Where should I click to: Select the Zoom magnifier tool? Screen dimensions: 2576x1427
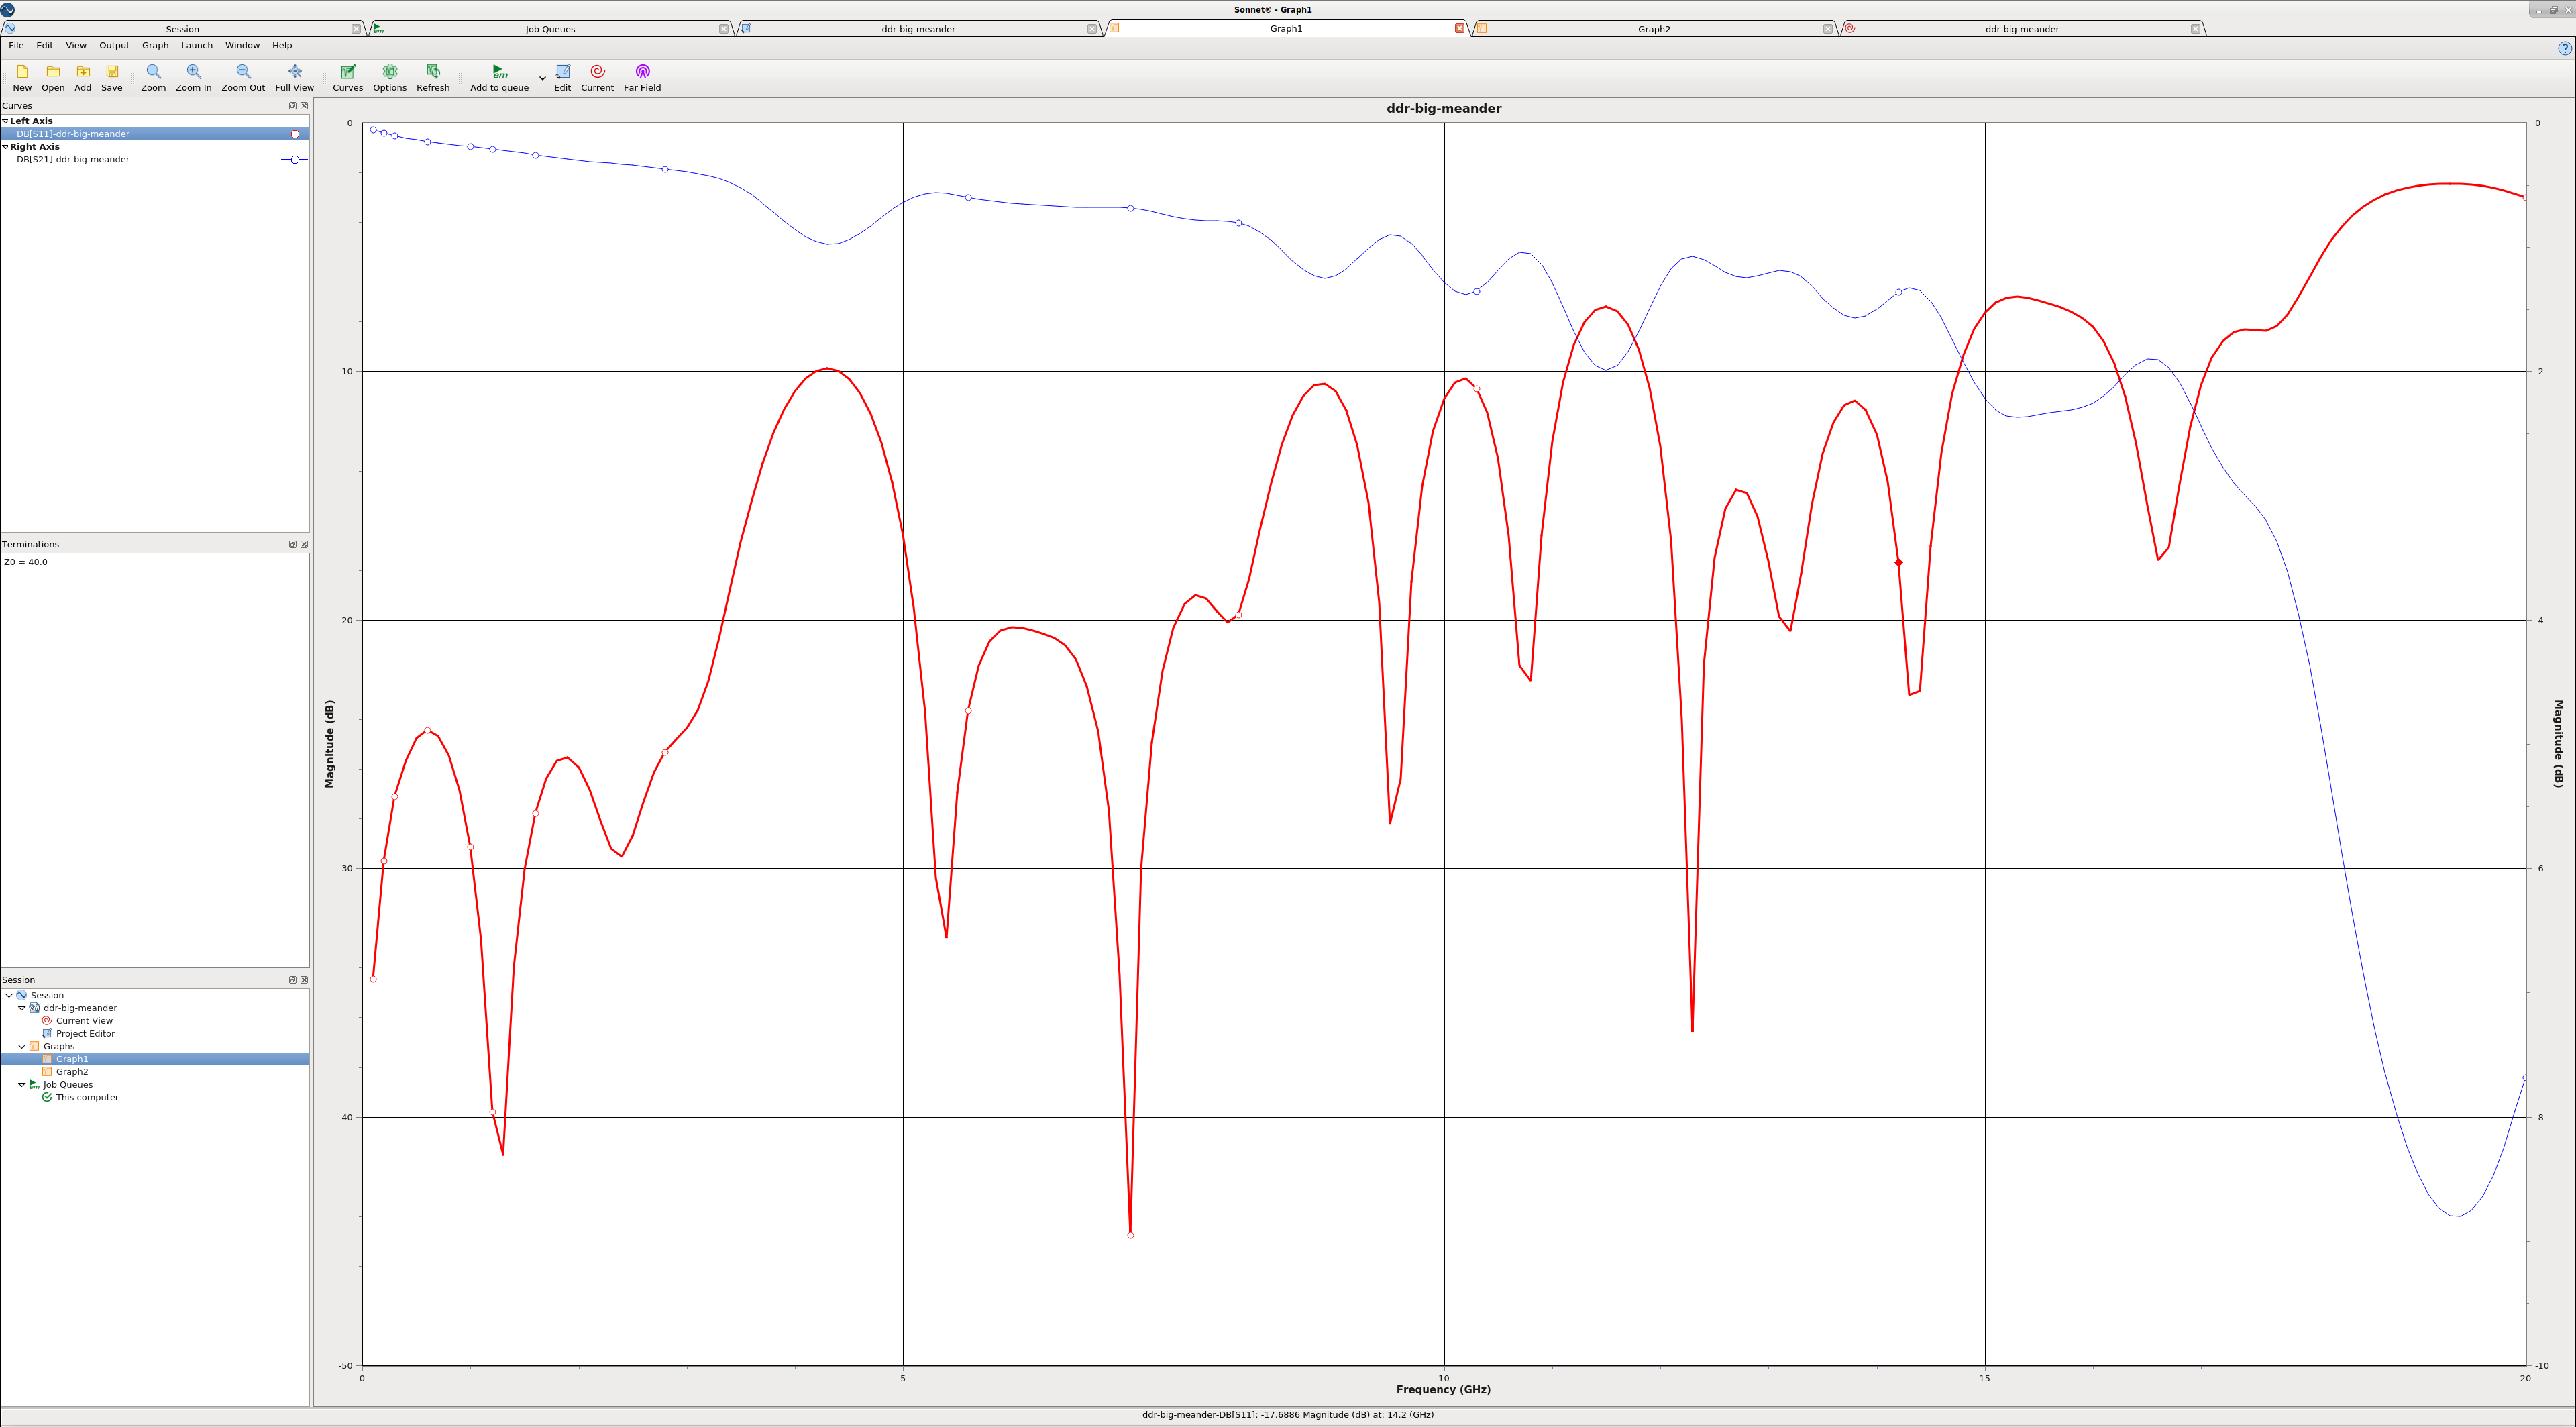tap(153, 72)
